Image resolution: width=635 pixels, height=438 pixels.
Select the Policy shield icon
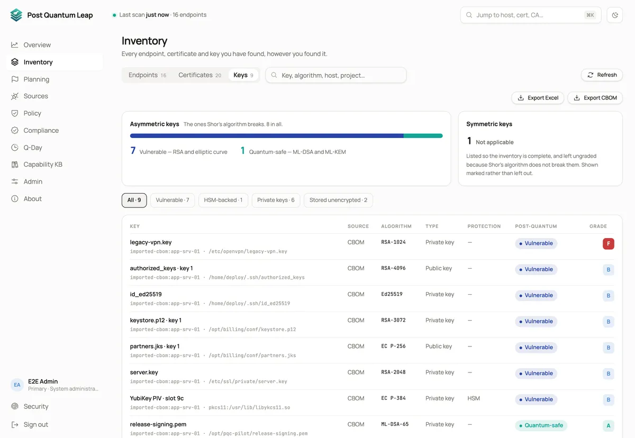(x=15, y=113)
